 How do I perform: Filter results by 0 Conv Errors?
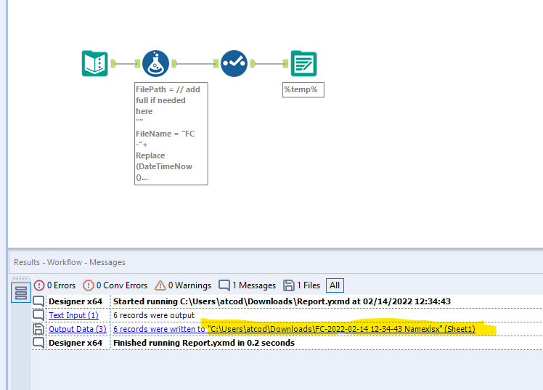115,285
